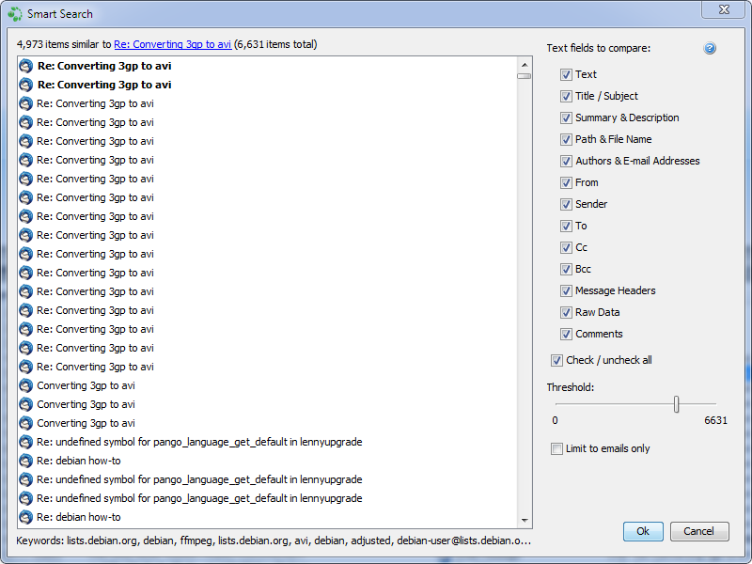Click mail icon of the last visible list row
Screen dimensions: 752x564
[26, 517]
